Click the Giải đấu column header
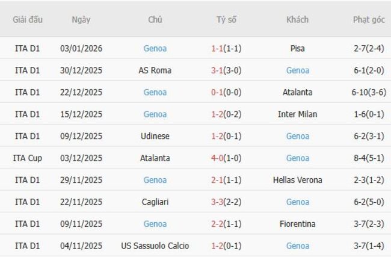This screenshot has width=391, height=257. [28, 19]
